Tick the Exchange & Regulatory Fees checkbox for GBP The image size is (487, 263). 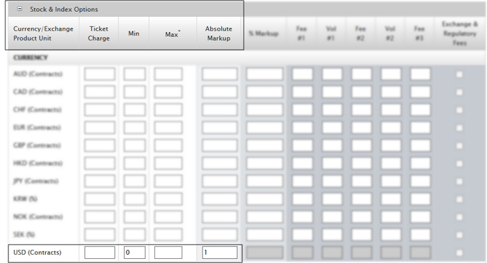(459, 145)
